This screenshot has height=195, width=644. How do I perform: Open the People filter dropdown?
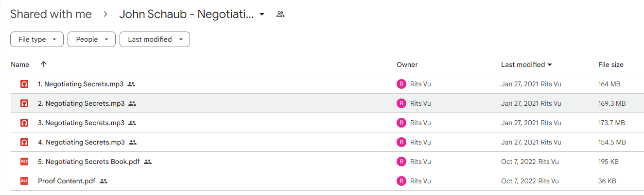coord(91,39)
